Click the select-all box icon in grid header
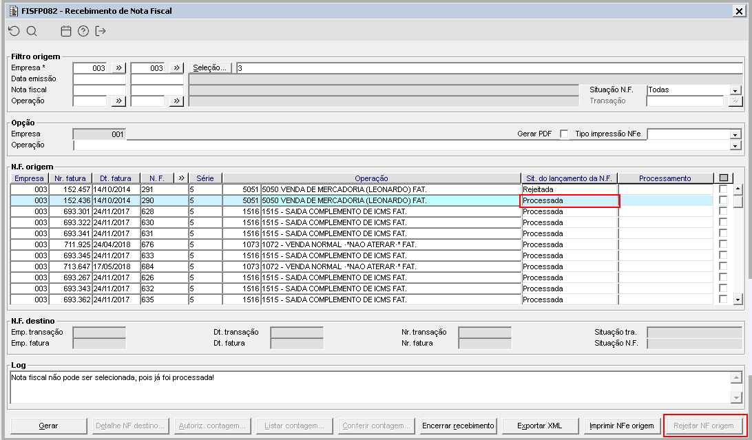752x440 pixels. [723, 178]
